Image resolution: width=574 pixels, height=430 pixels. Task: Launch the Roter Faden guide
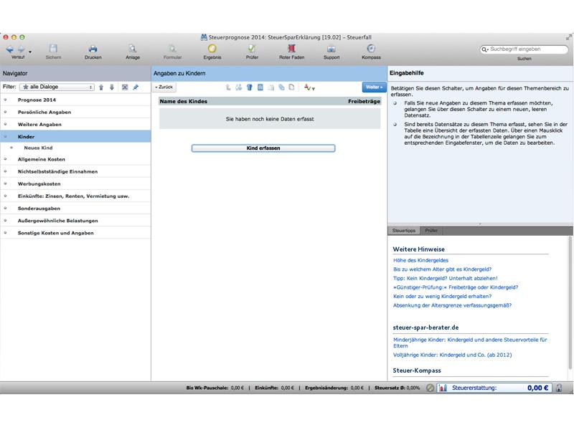pyautogui.click(x=291, y=52)
